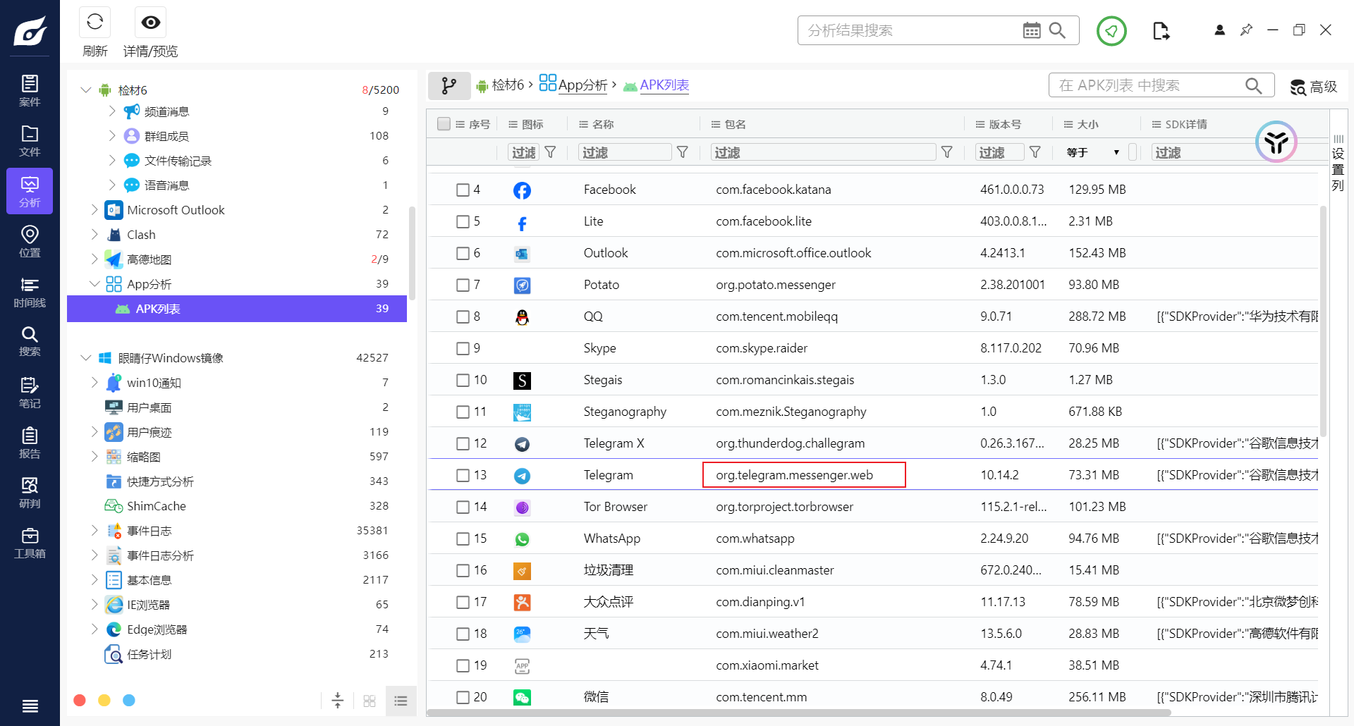Collapse the 检材6 tree node
This screenshot has width=1354, height=726.
(85, 90)
